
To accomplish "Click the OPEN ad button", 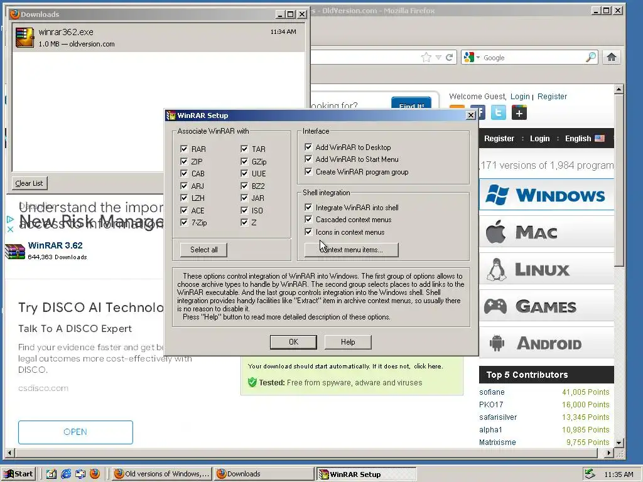I will coord(75,432).
